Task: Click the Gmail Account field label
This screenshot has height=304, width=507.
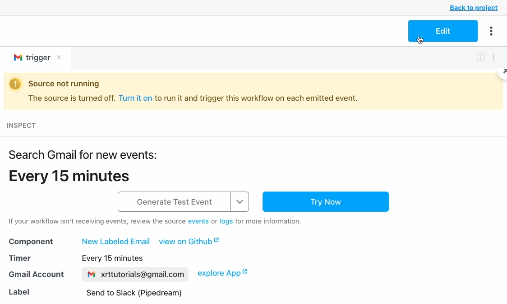Action: click(36, 274)
